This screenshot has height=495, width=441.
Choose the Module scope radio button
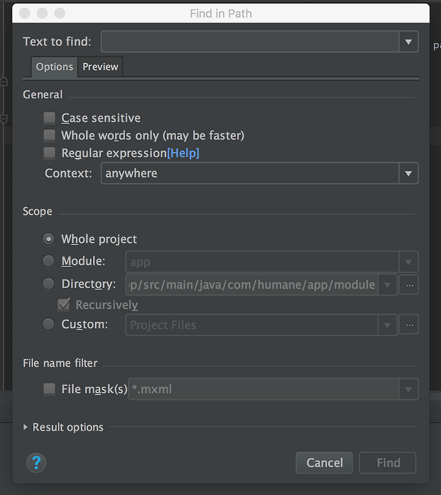coord(49,262)
